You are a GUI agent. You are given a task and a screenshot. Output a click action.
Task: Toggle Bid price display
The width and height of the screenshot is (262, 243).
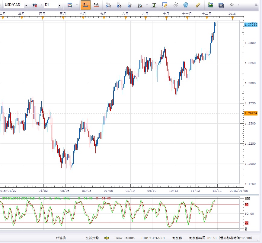point(86,5)
